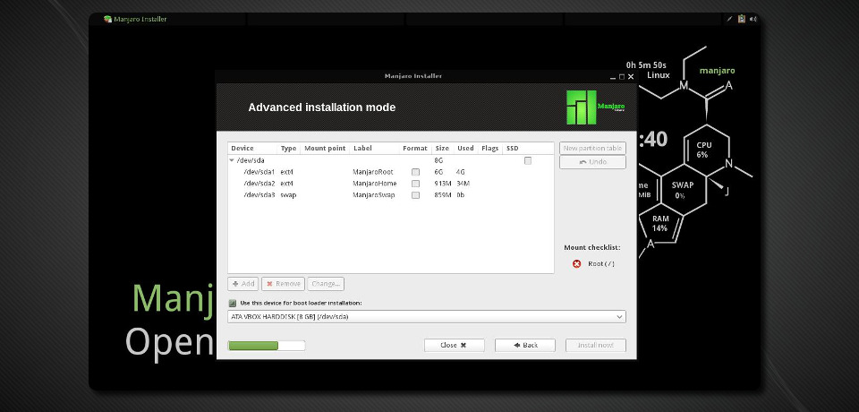Click the Flags column header
Image resolution: width=859 pixels, height=412 pixels.
[489, 148]
